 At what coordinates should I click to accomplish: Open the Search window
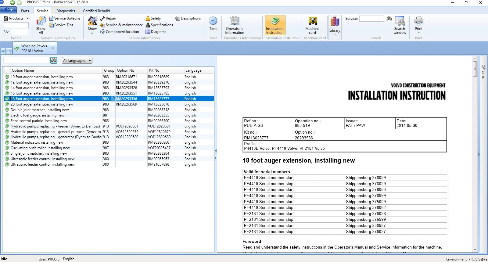click(x=400, y=25)
